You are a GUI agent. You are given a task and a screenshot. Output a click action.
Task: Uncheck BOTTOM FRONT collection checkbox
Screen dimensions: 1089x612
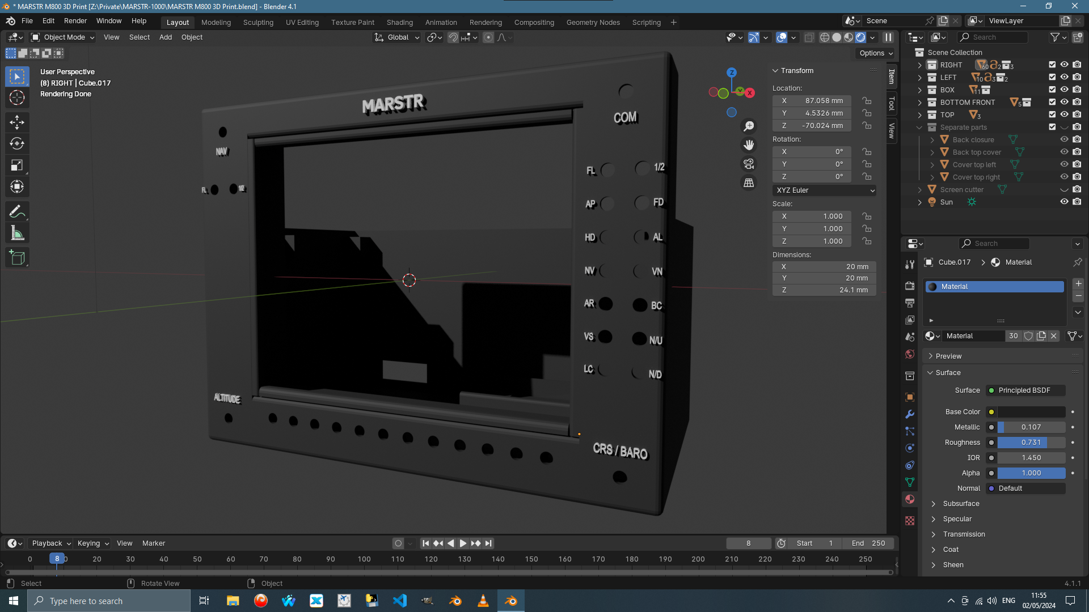[1052, 102]
